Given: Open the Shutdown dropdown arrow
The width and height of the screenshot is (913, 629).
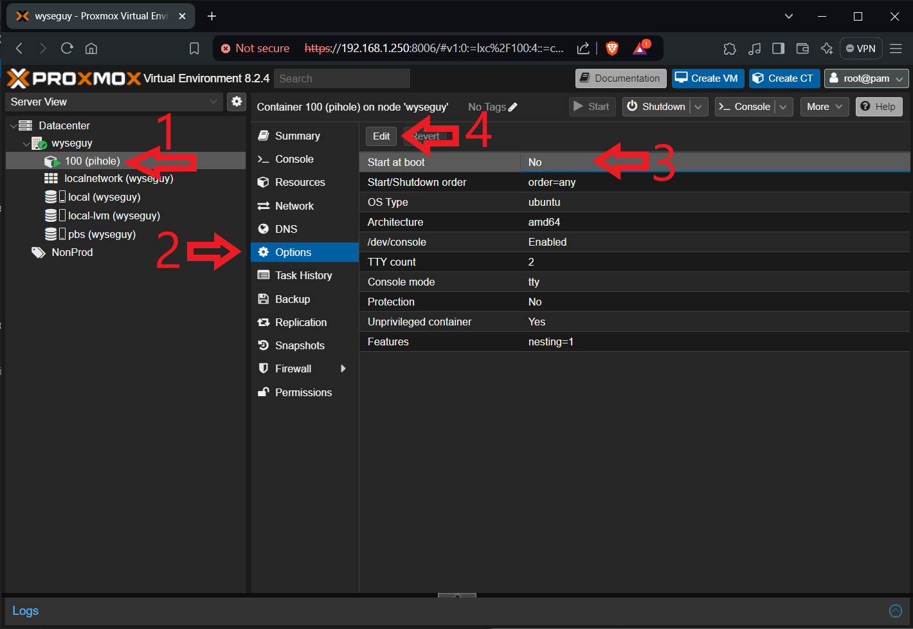Looking at the screenshot, I should (x=699, y=107).
